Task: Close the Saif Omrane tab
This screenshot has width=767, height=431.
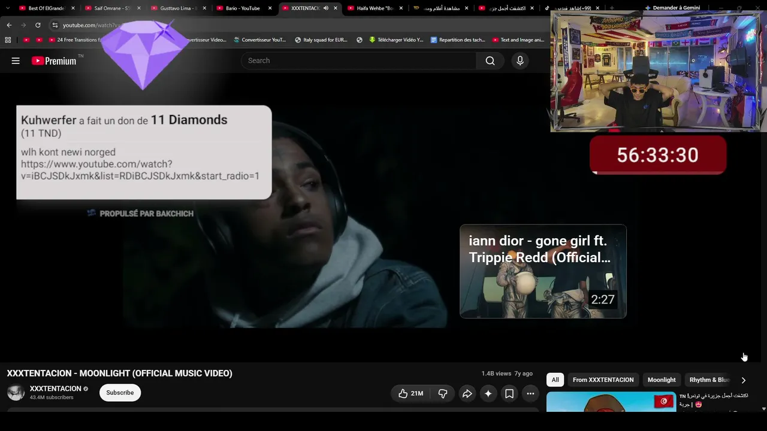Action: point(138,8)
